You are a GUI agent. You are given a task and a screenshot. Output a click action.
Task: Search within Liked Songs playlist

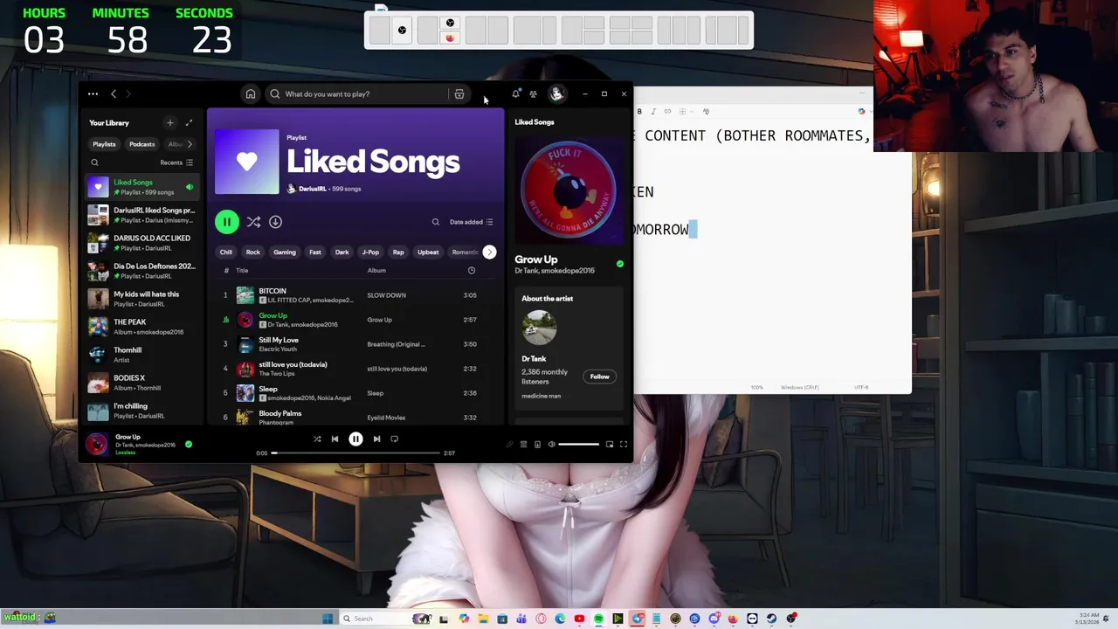[436, 222]
